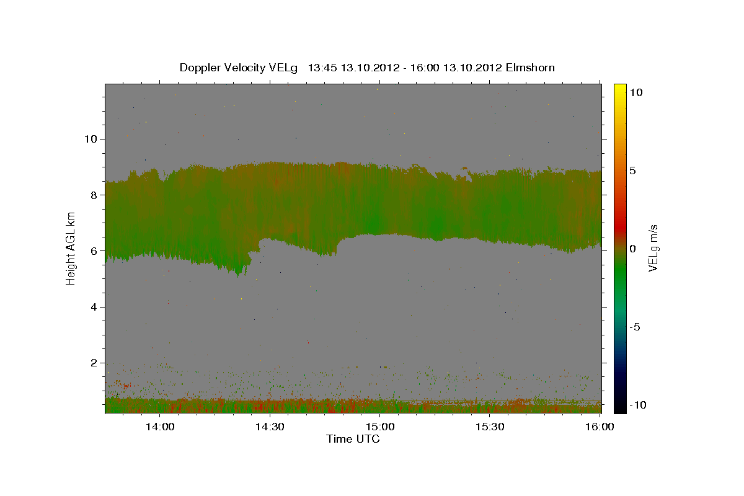Click the 'Height AGL km' axis label
The image size is (744, 496).
point(71,249)
